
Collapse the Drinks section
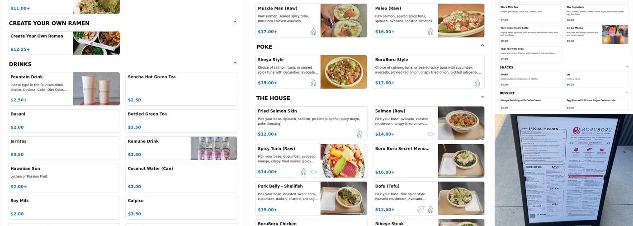click(235, 63)
